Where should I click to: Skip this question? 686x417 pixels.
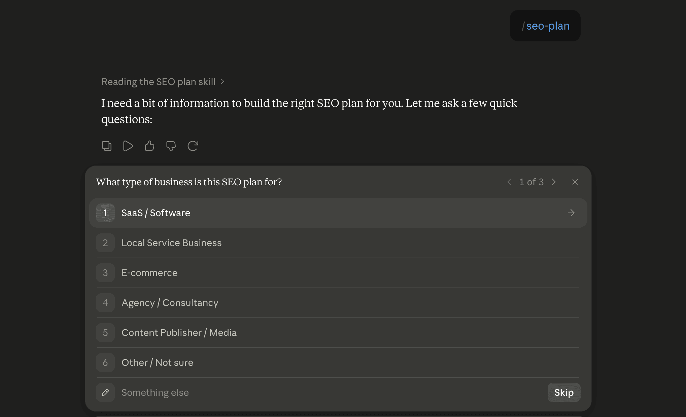(564, 392)
